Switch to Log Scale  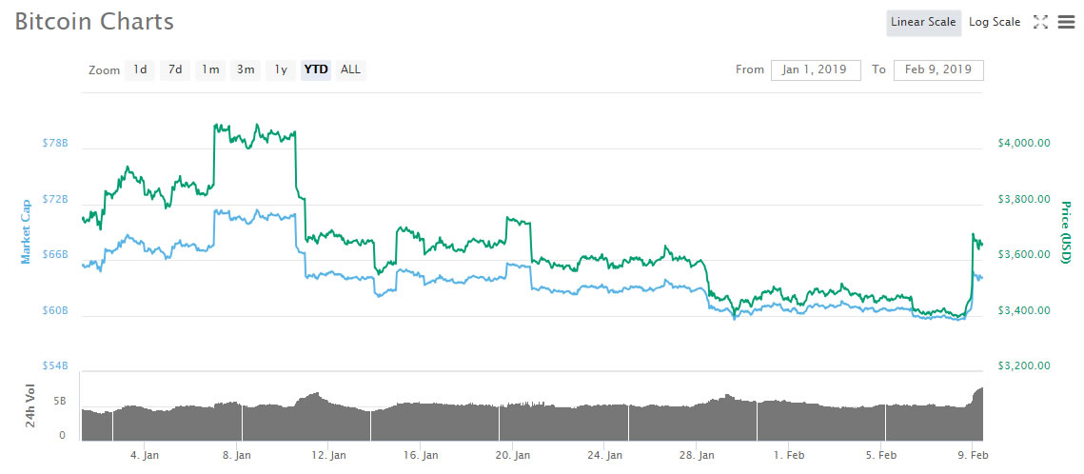(995, 22)
